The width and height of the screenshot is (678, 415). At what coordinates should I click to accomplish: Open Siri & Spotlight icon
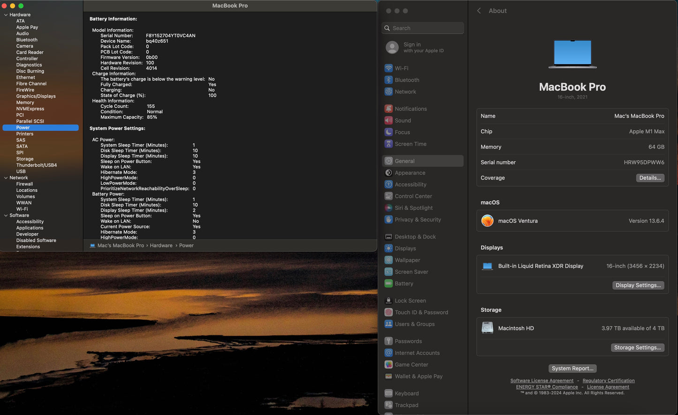[x=389, y=208]
